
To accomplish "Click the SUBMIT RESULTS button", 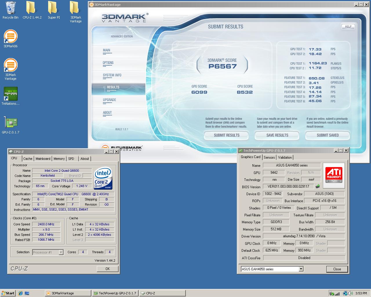I will 226,135.
